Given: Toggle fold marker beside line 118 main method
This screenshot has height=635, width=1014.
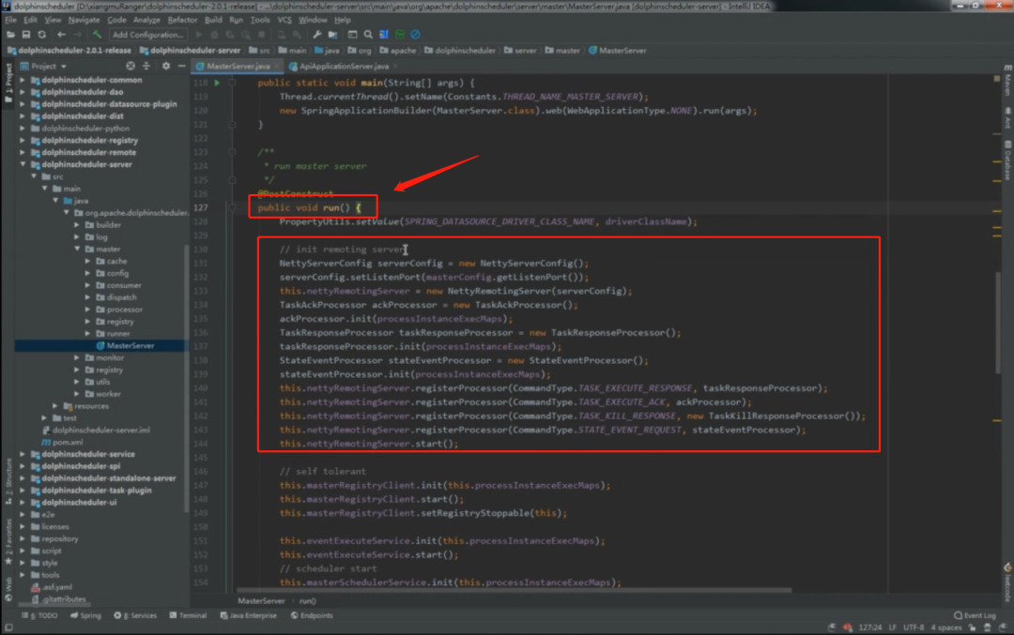Looking at the screenshot, I should [x=232, y=83].
